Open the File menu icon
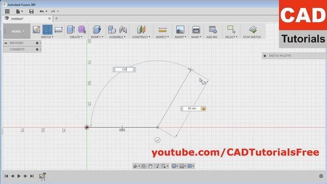This screenshot has height=184, width=327. pos(19,11)
